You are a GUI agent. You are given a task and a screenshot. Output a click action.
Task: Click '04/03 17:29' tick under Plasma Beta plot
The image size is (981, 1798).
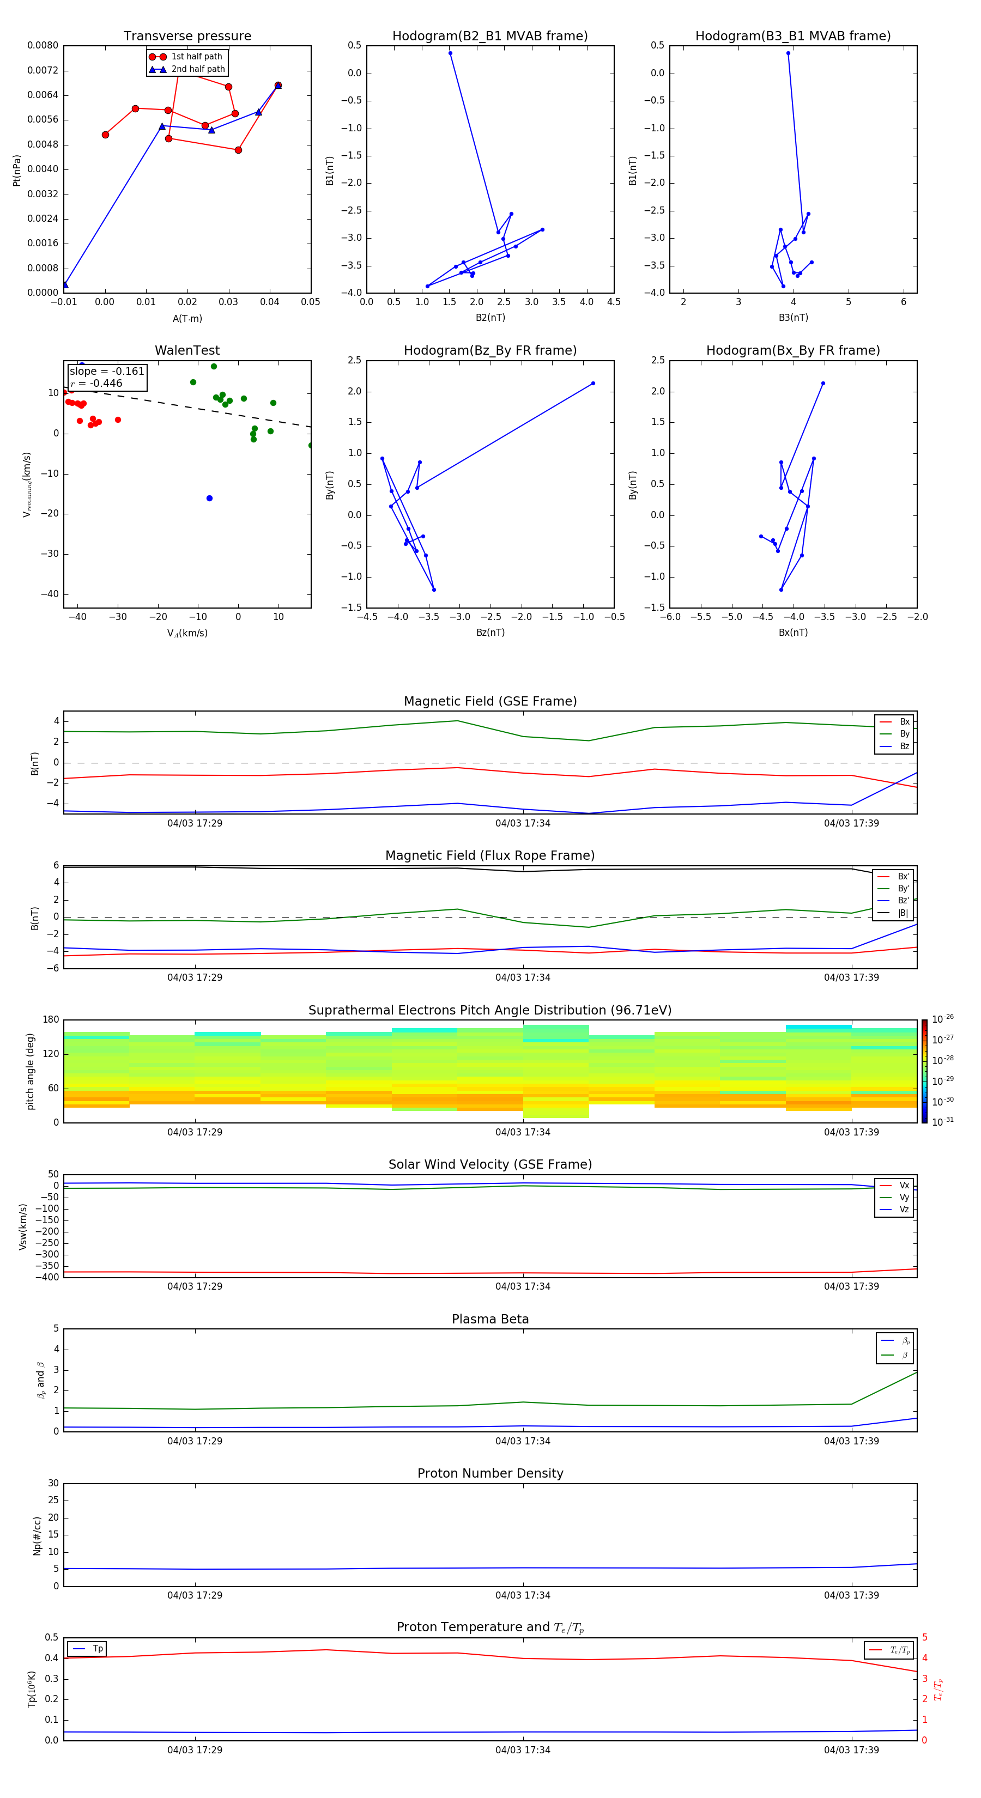[x=195, y=1441]
